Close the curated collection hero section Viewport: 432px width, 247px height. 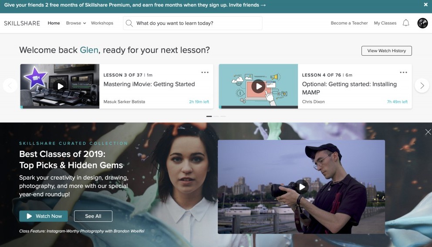428,132
